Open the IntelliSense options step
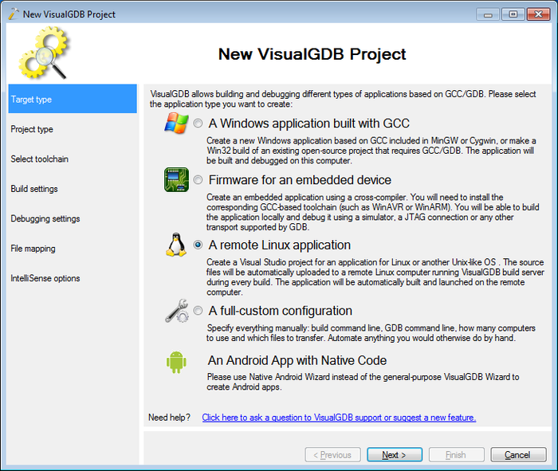The width and height of the screenshot is (558, 471). coord(73,278)
